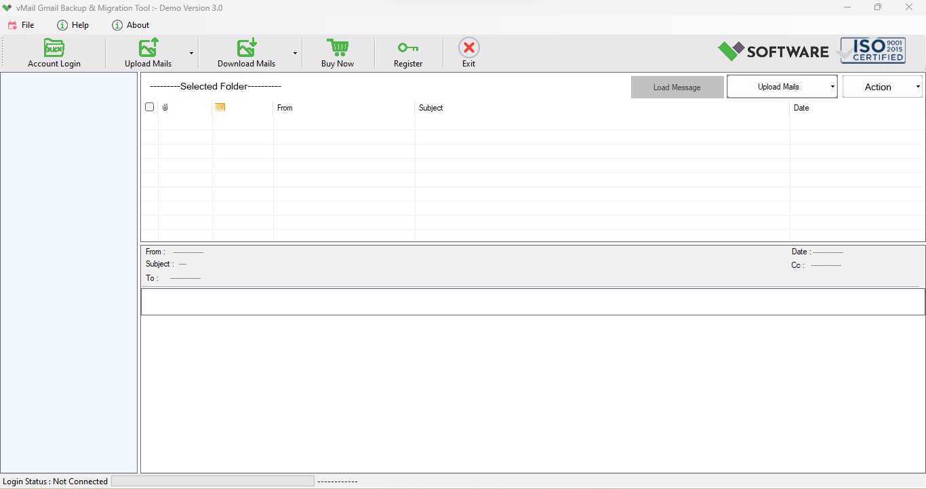Open the Upload Mails combo box
926x489 pixels.
point(782,87)
